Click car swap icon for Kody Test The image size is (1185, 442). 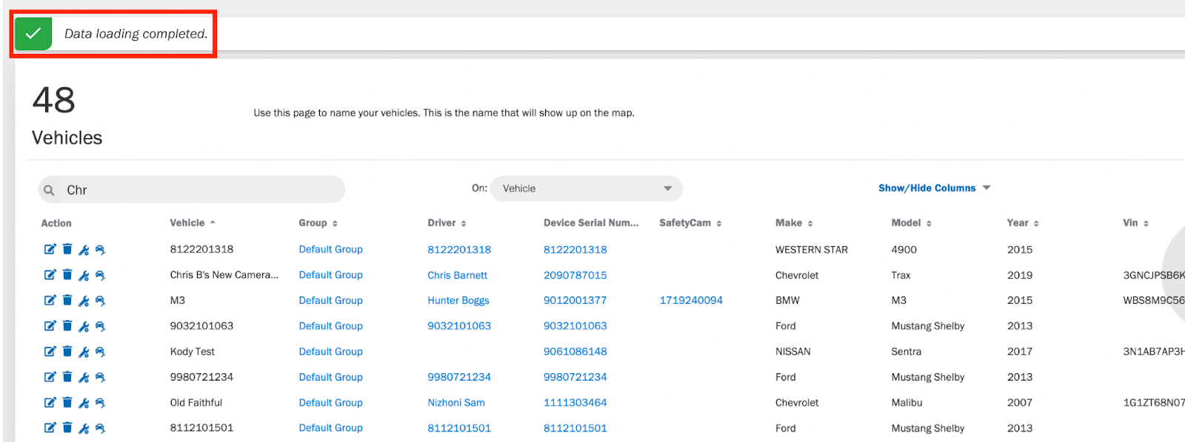(100, 352)
